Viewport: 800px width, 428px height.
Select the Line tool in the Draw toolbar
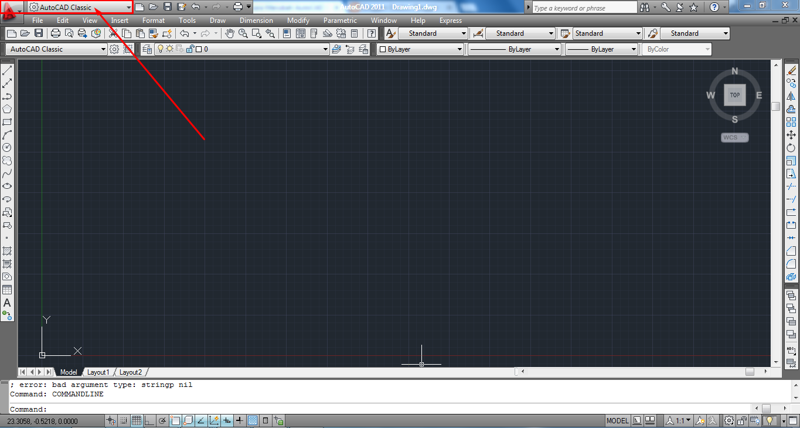7,71
